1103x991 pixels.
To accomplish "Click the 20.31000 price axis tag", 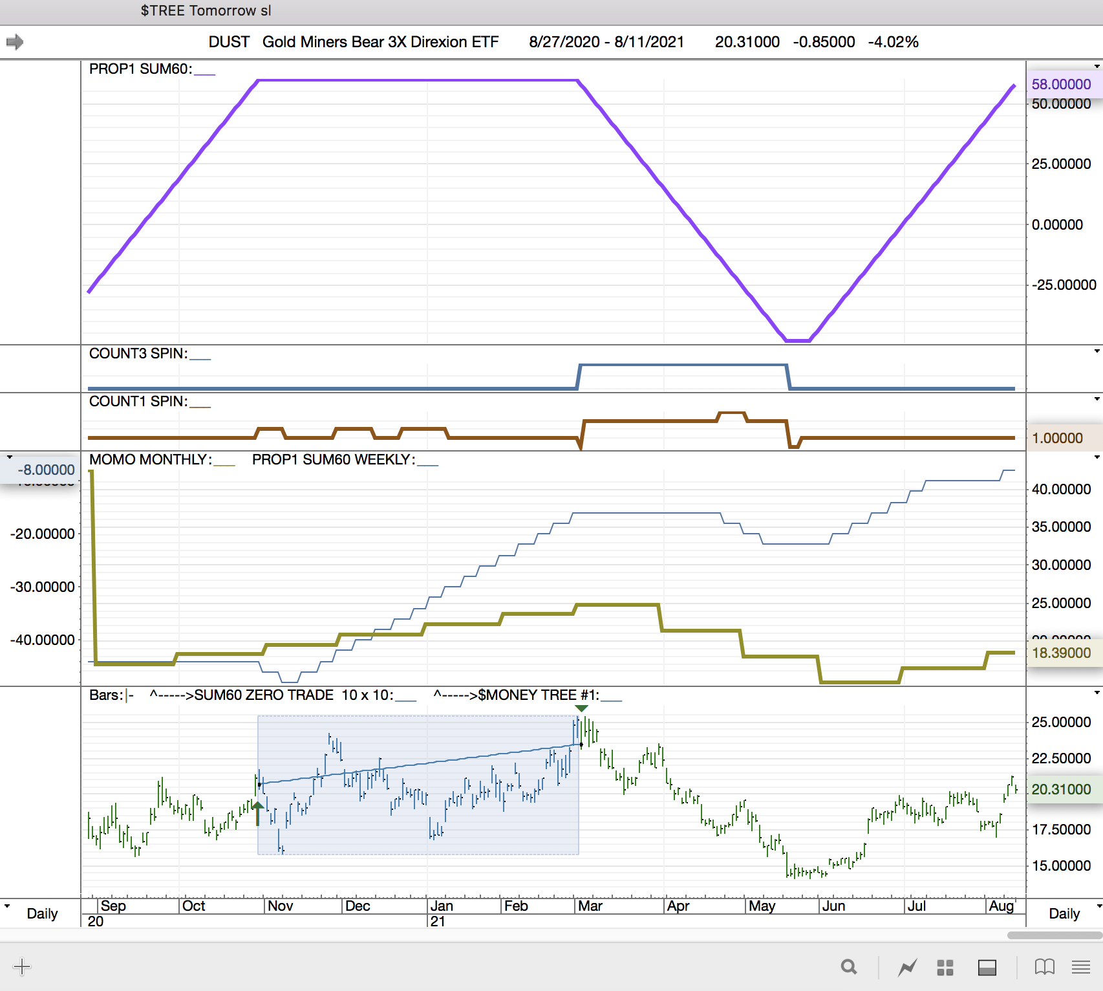I will coord(1064,789).
